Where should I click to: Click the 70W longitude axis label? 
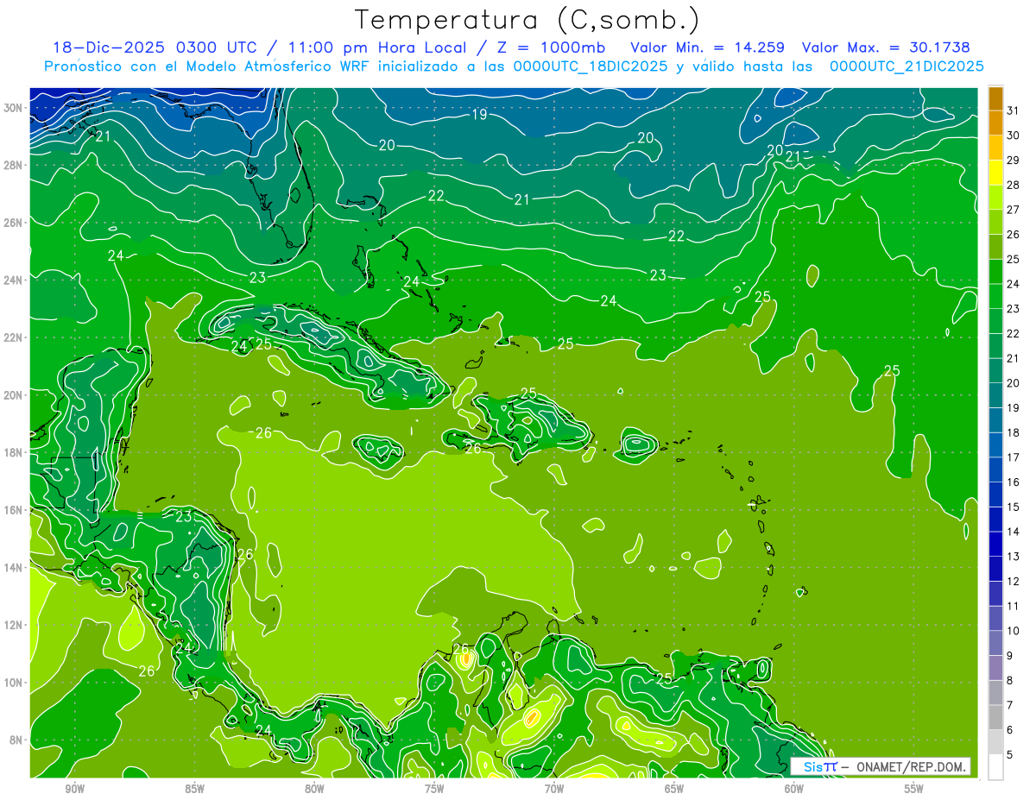tap(554, 788)
